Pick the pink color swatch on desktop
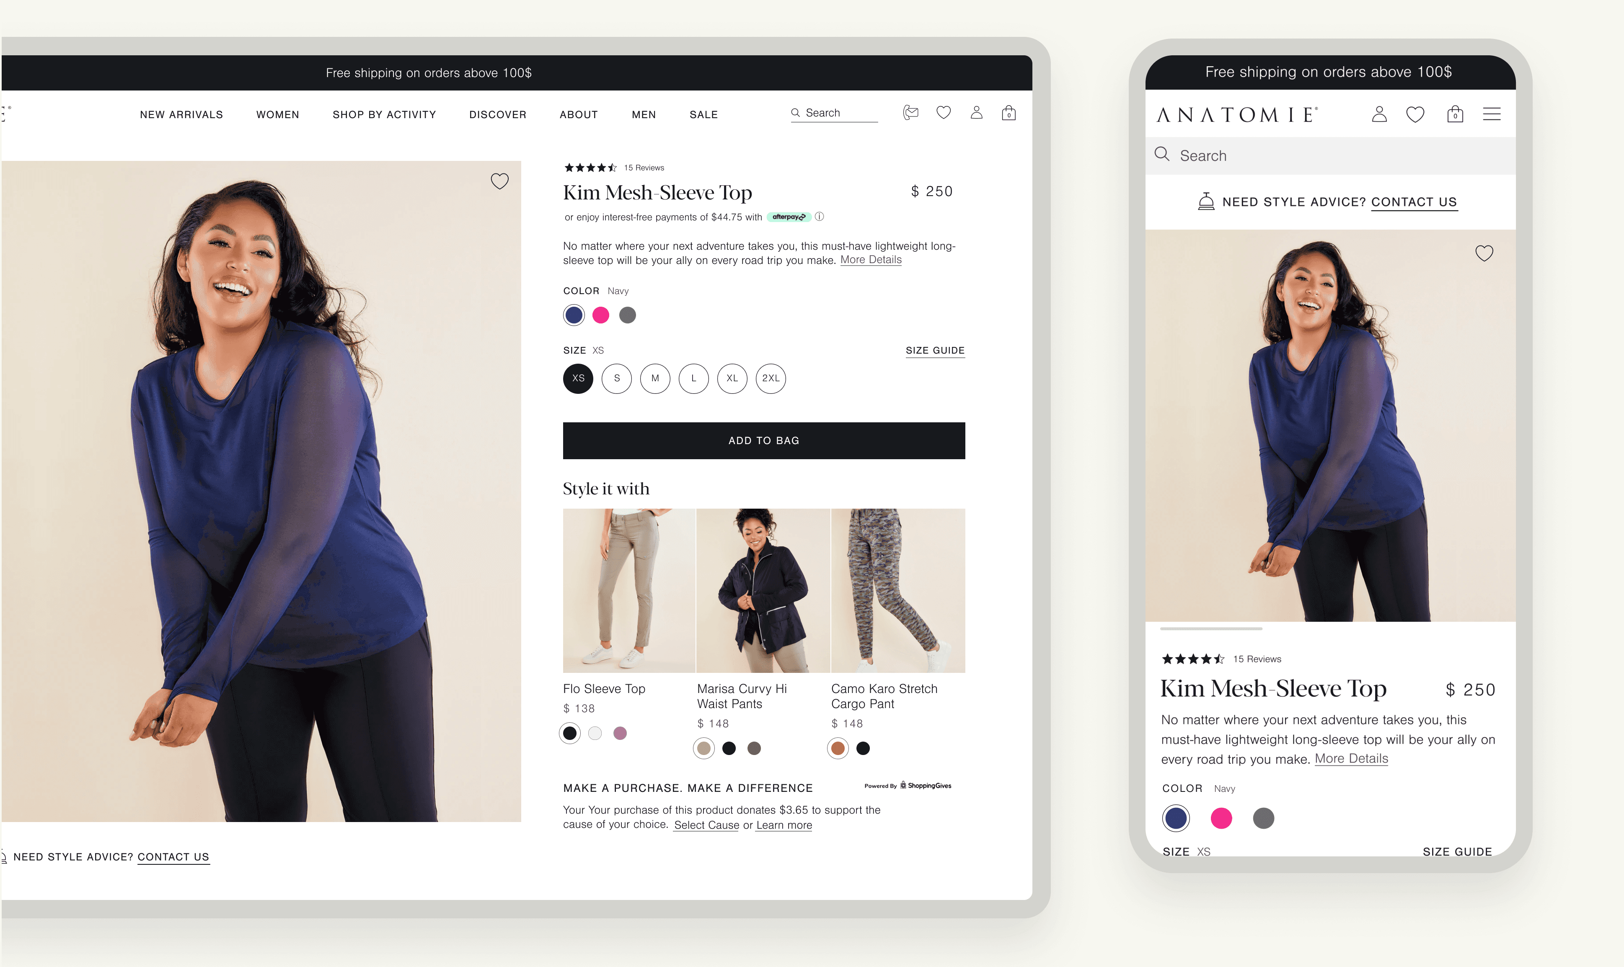The image size is (1624, 967). pos(600,315)
